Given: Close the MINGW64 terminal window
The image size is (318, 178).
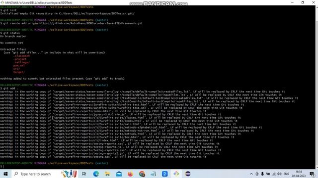Looking at the screenshot, I should coord(314,2).
